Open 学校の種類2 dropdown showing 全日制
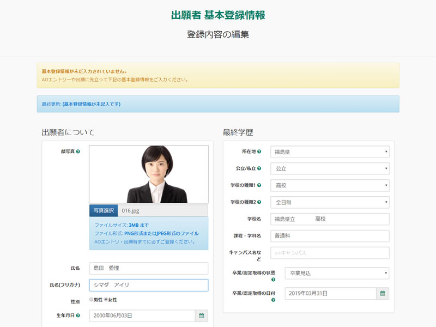Image resolution: width=436 pixels, height=327 pixels. tap(330, 202)
